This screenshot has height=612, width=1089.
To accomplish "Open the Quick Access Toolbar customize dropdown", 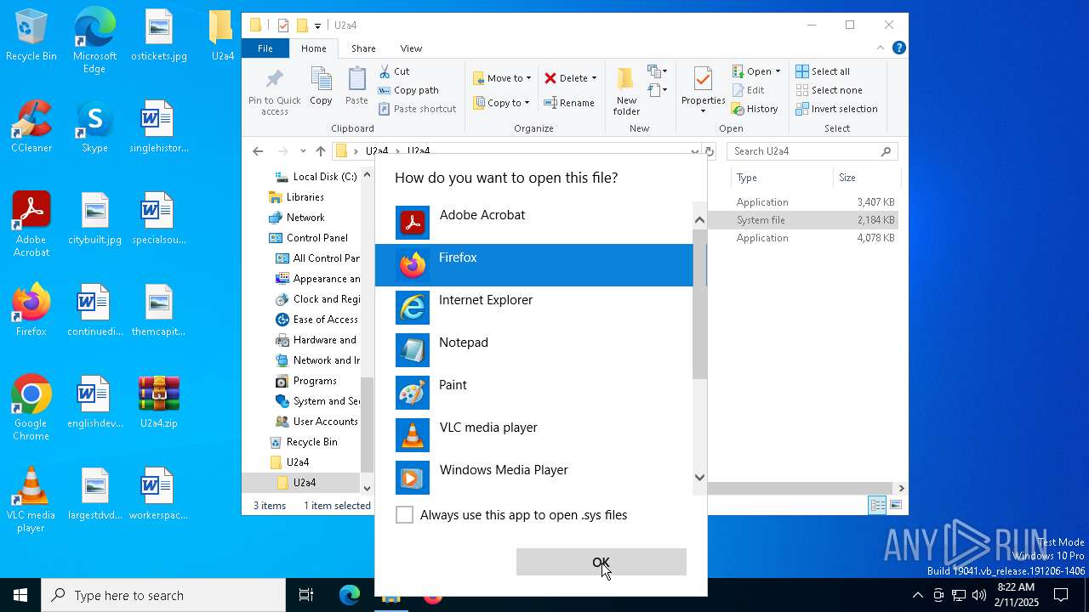I will click(317, 25).
